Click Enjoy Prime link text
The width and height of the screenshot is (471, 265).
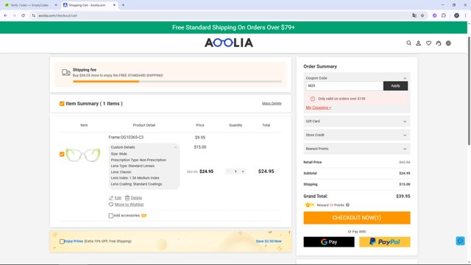coord(74,241)
